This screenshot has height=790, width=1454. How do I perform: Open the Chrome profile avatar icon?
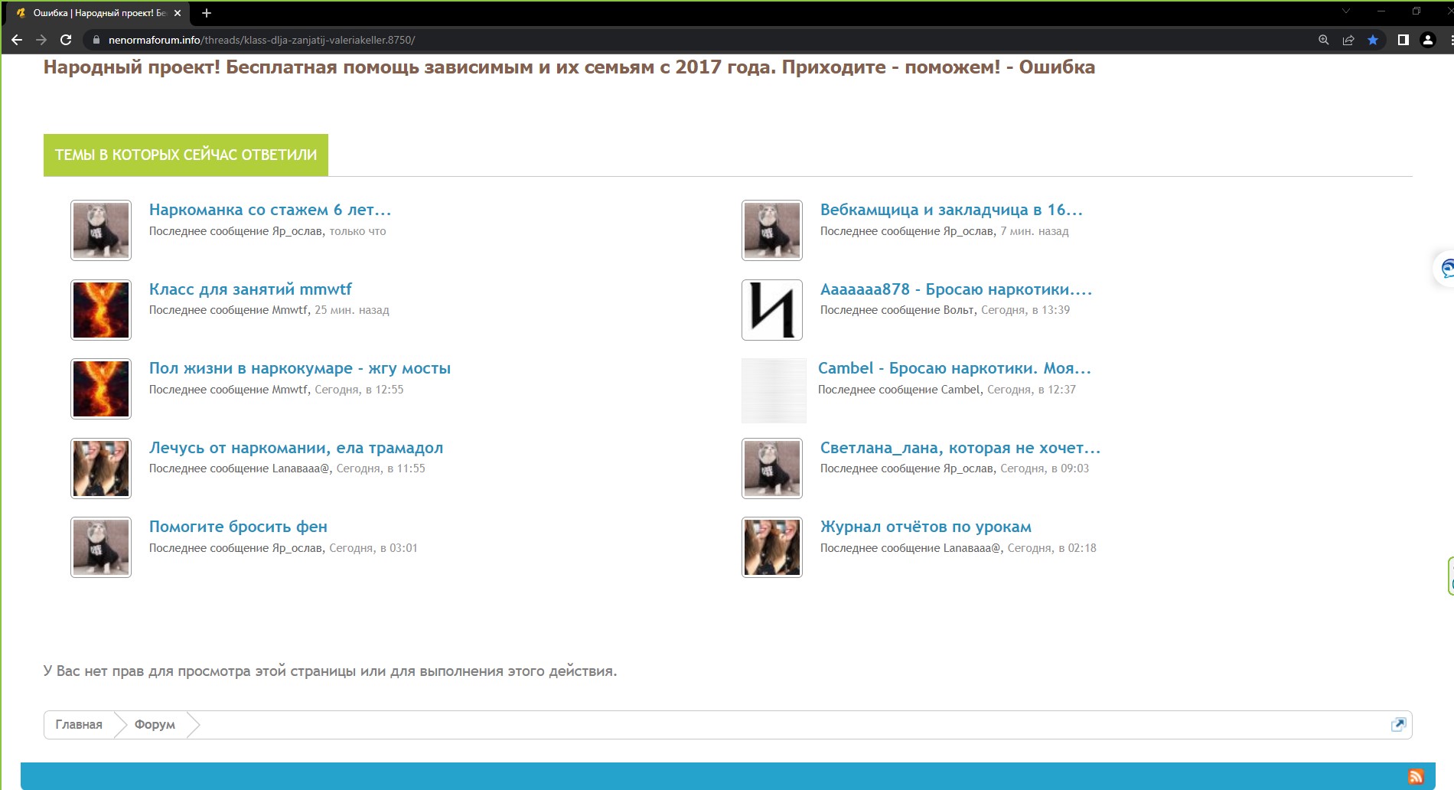[1427, 40]
